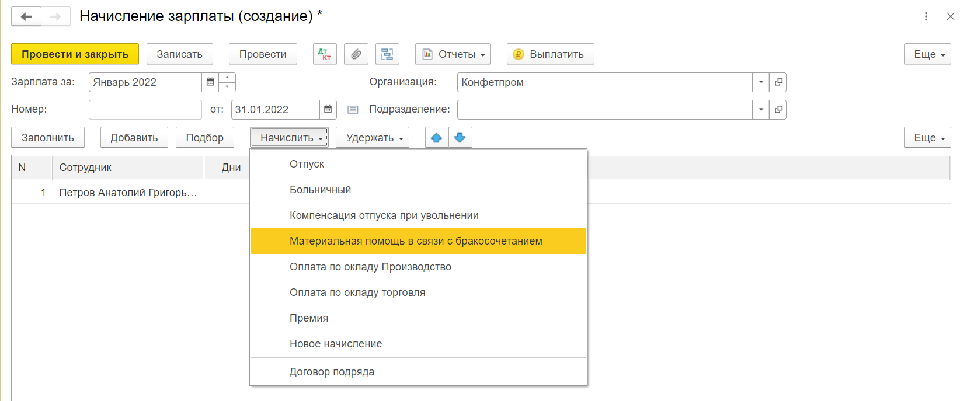Choose Новое начисление menu entry

418,344
